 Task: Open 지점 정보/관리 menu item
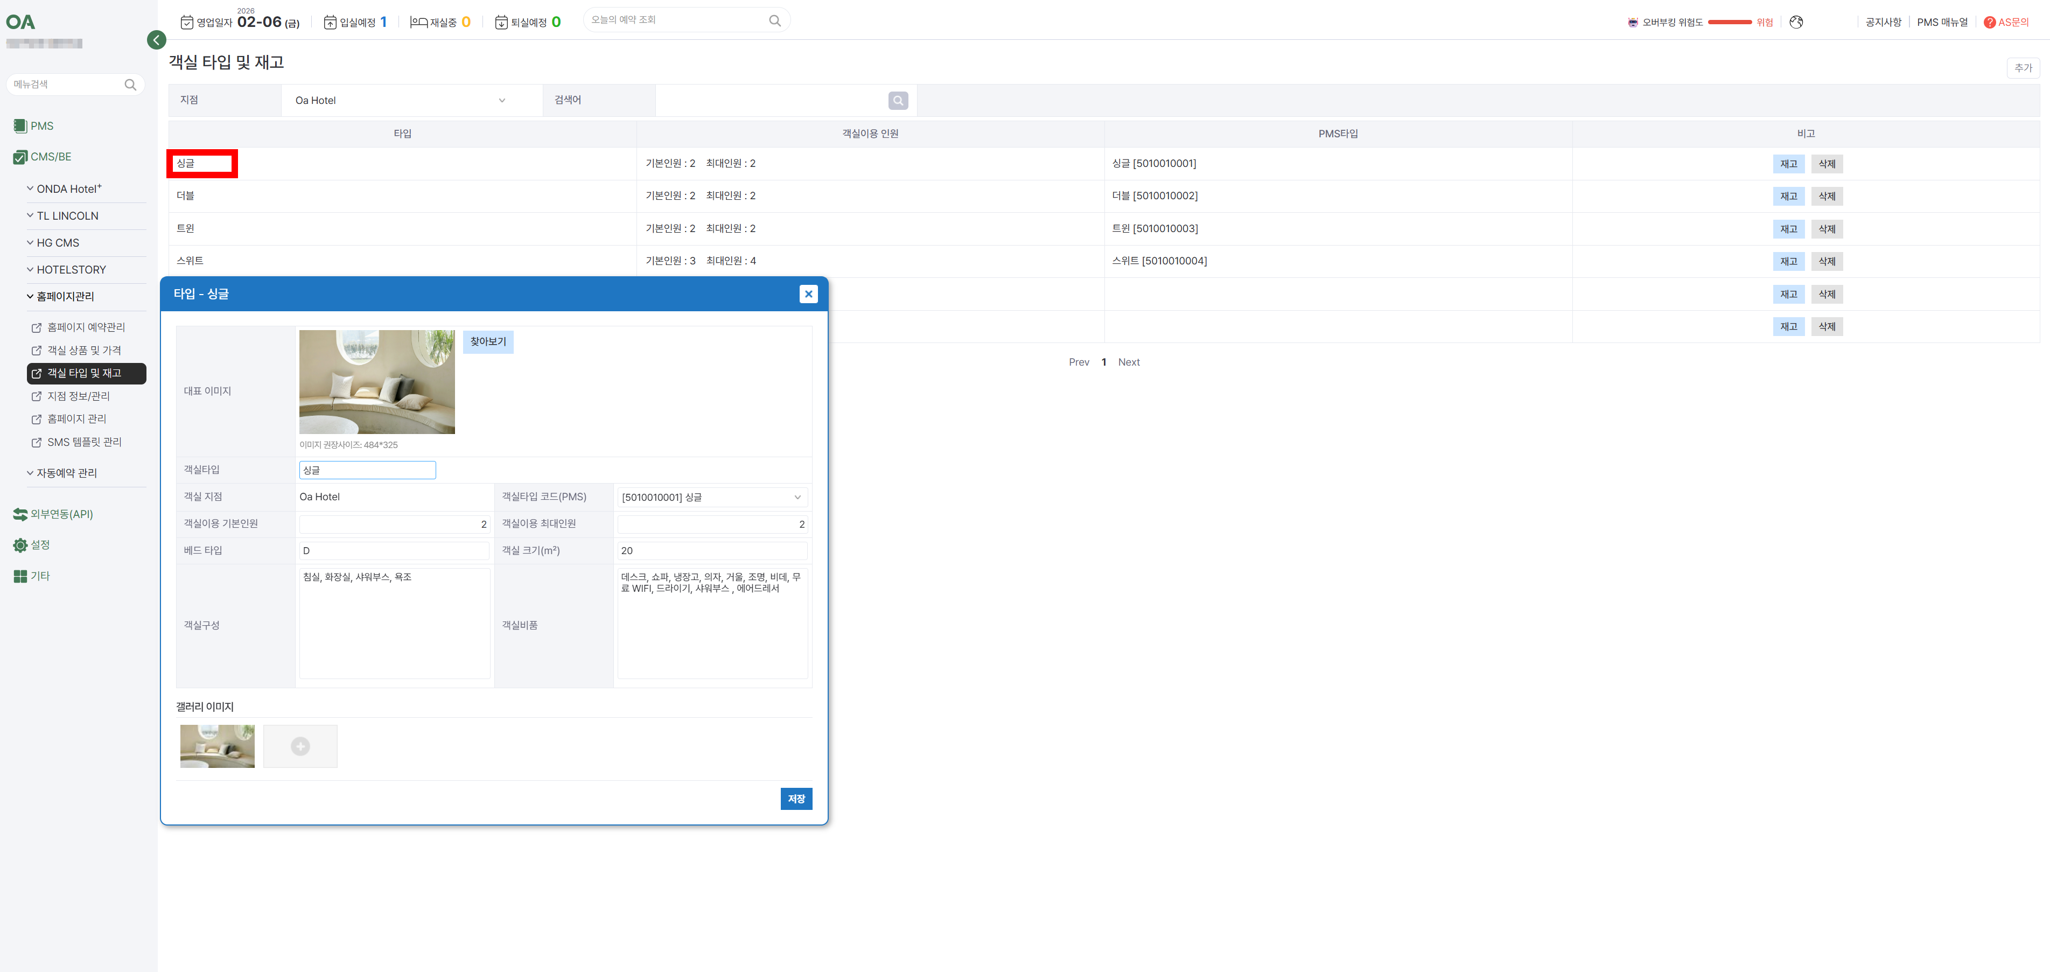(78, 396)
